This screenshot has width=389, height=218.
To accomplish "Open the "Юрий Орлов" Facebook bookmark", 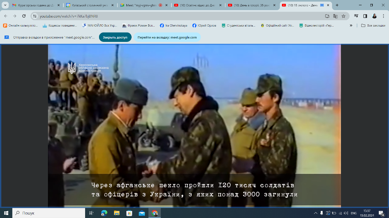I will 204,25.
